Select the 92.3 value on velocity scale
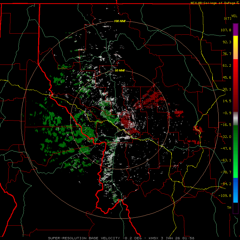The width and height of the screenshot is (240, 240). tap(227, 42)
